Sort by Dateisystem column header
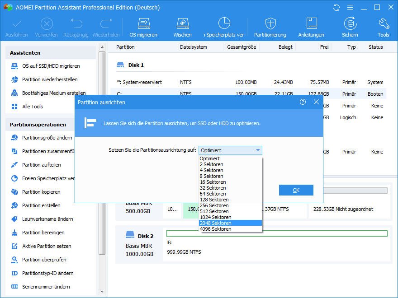This screenshot has width=398, height=298. coord(193,47)
